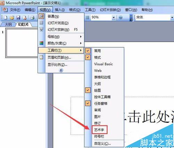
Task: Click the Open folder toolbar icon
Action: click(12, 17)
